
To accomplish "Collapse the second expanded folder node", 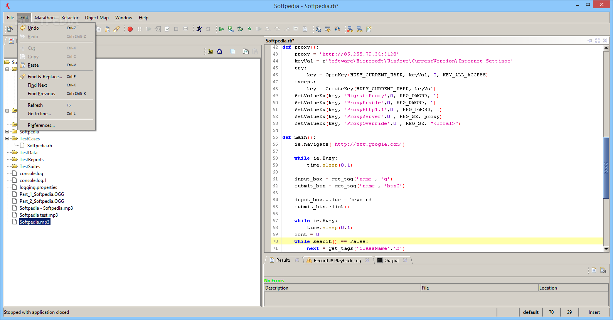I will 7,111.
